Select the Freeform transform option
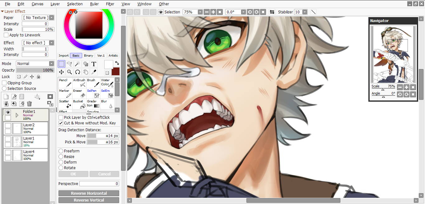Screen dimensions: 425x204 pyautogui.click(x=61, y=151)
